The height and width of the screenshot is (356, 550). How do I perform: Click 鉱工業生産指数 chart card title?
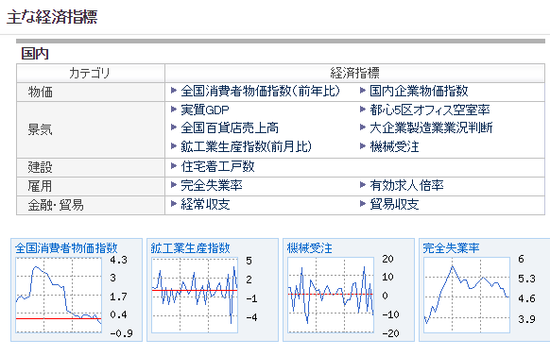point(190,248)
